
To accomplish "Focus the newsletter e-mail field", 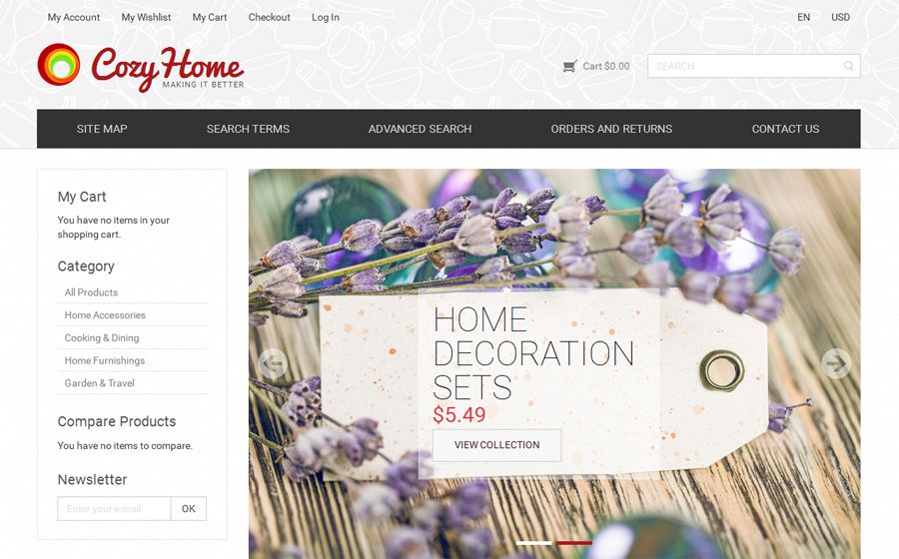I will click(114, 509).
